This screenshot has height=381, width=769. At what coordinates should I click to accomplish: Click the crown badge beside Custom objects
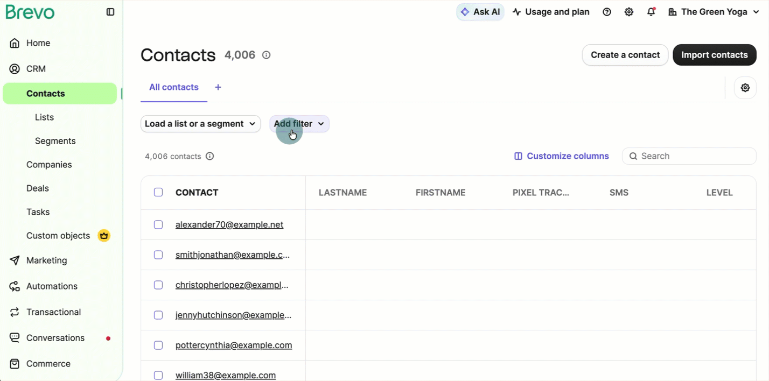(x=104, y=236)
